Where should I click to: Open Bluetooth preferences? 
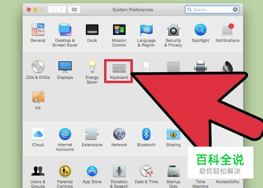[x=146, y=137]
